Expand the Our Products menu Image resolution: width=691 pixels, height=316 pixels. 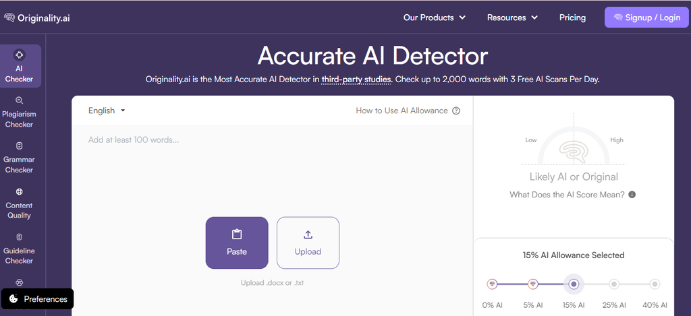(x=435, y=18)
